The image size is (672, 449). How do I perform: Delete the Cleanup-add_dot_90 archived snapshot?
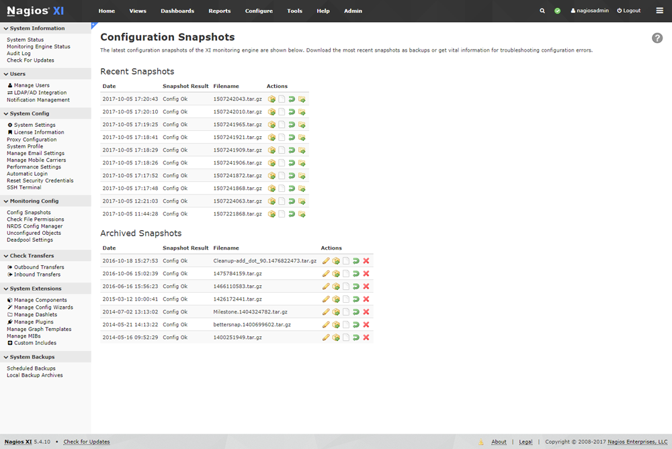point(366,261)
